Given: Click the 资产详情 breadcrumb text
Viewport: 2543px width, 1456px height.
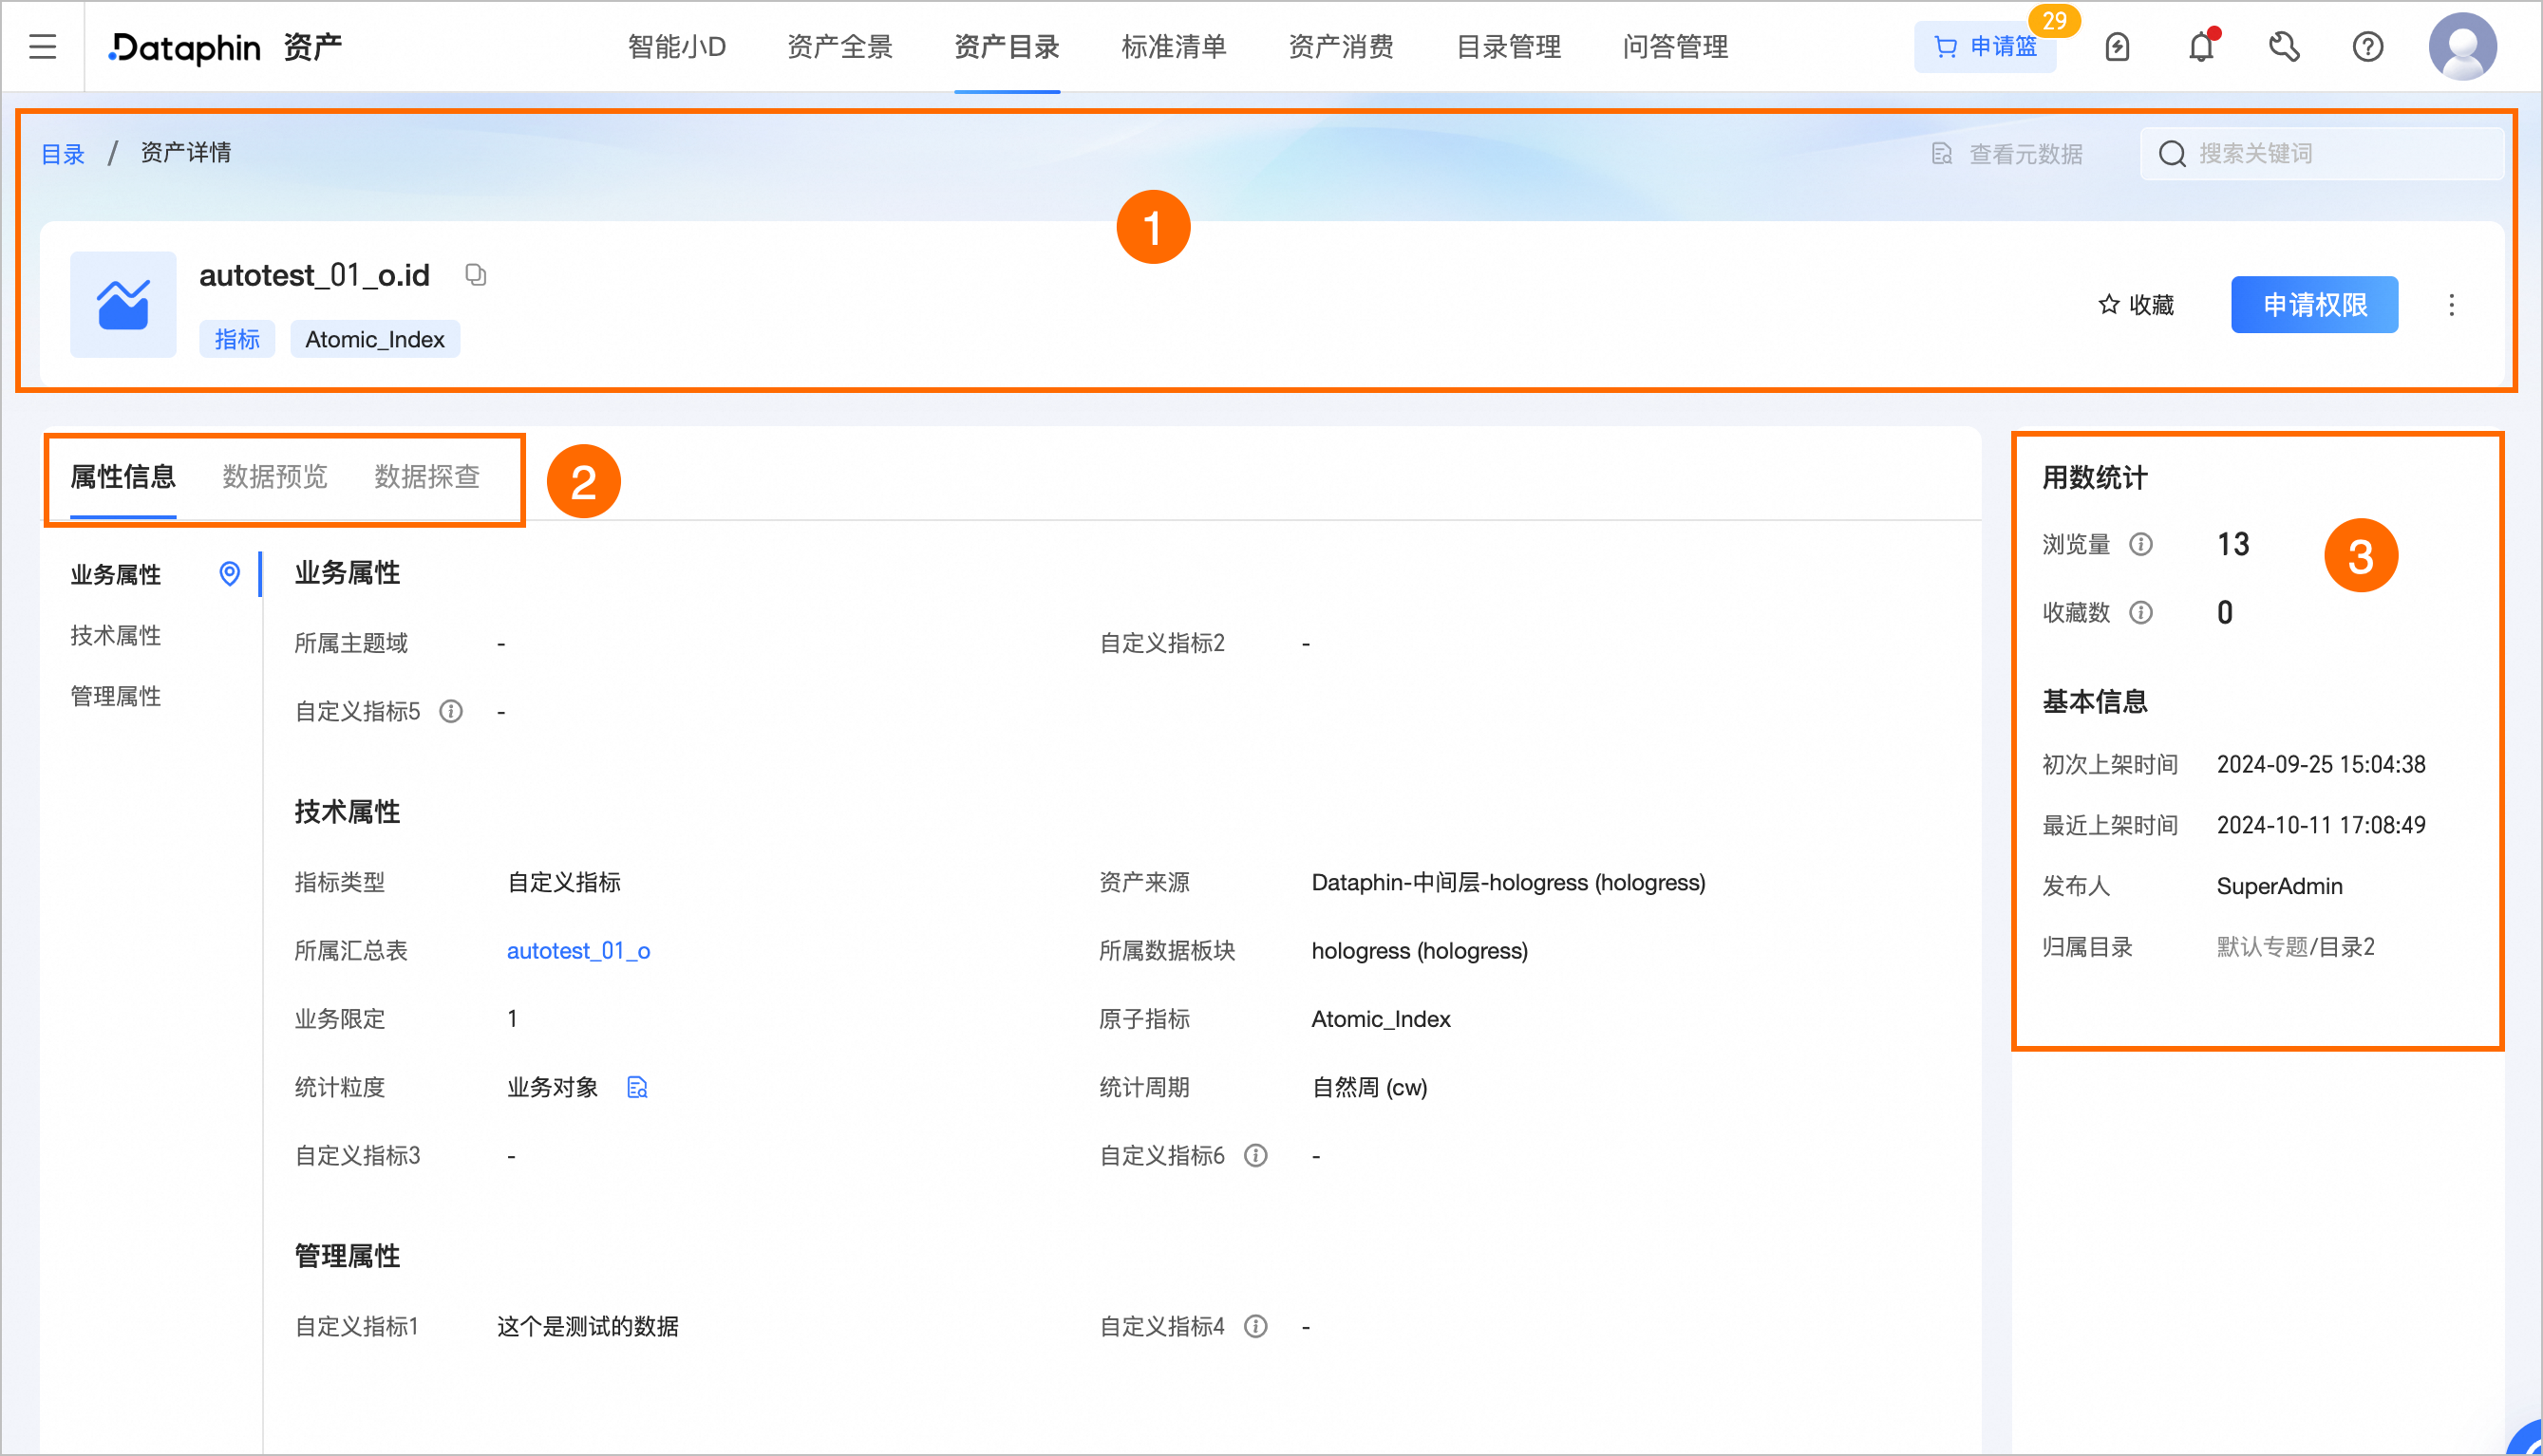Looking at the screenshot, I should (x=186, y=153).
